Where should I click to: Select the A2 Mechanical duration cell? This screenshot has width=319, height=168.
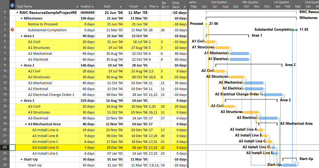click(88, 83)
